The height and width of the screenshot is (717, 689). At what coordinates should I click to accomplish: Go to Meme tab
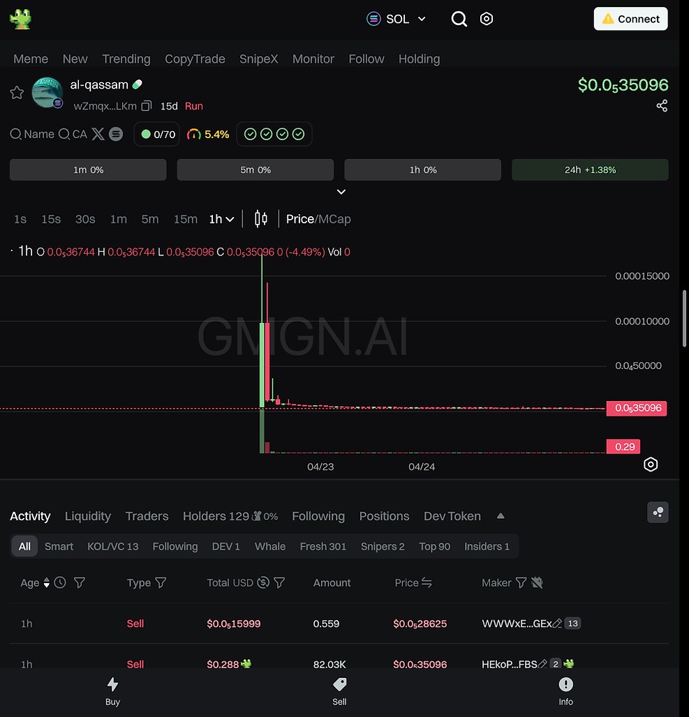(31, 59)
